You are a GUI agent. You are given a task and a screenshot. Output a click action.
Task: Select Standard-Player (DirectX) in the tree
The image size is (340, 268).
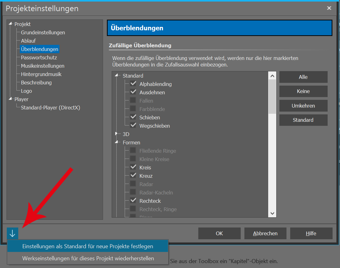coord(50,108)
